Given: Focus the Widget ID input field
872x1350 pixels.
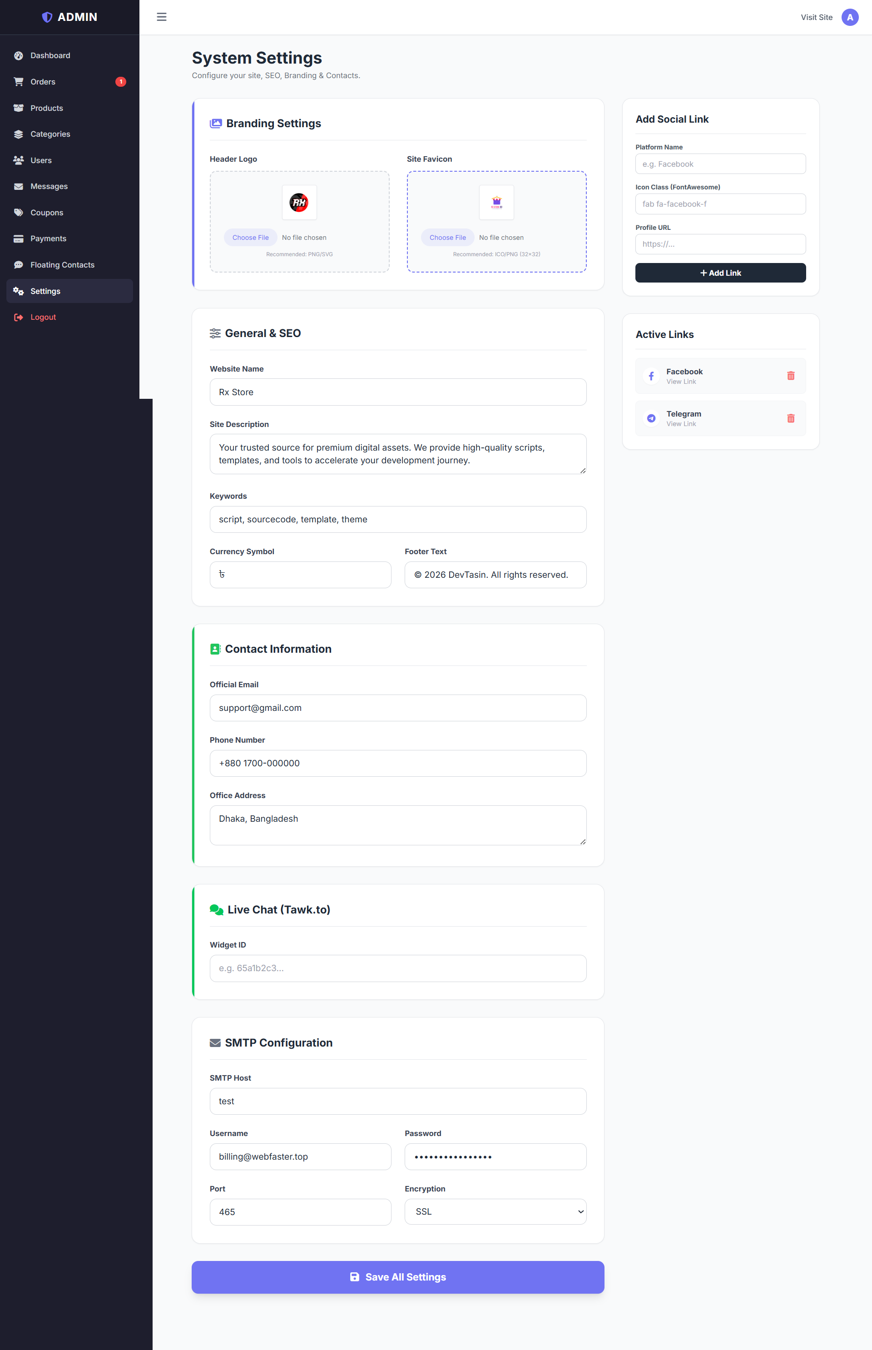Looking at the screenshot, I should pyautogui.click(x=397, y=968).
